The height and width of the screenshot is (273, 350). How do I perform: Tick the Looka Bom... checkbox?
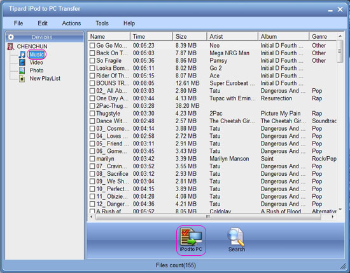(92, 68)
